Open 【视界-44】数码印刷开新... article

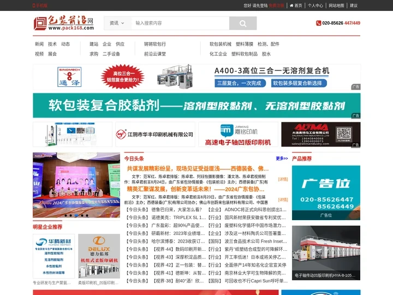(178, 249)
